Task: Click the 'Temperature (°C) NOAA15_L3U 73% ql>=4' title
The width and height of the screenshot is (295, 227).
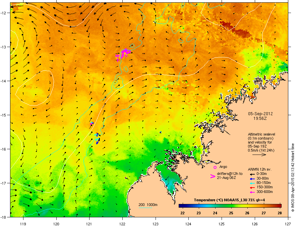Action: click(229, 200)
